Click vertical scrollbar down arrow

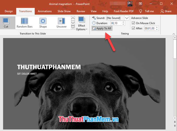(x=175, y=118)
